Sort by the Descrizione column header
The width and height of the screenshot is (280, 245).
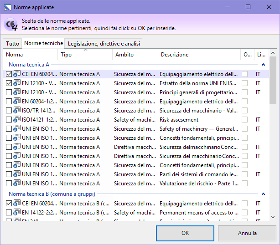[x=199, y=55]
